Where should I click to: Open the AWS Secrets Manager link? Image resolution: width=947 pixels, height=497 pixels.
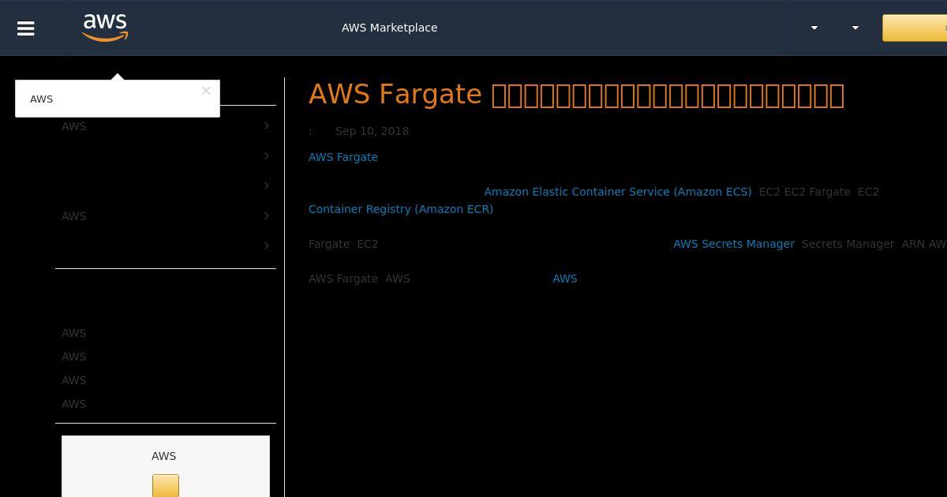pos(734,244)
